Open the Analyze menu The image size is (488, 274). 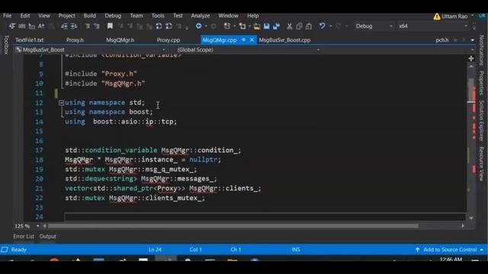coord(200,16)
